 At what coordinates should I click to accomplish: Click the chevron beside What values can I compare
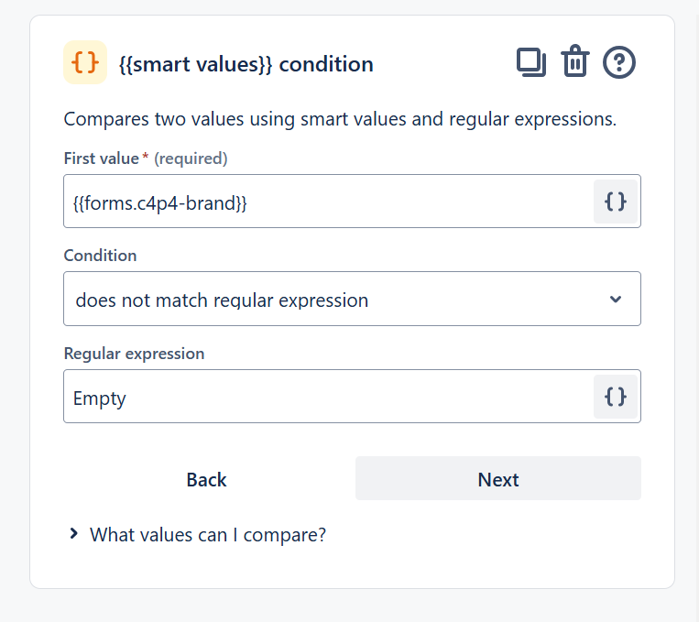tap(73, 534)
